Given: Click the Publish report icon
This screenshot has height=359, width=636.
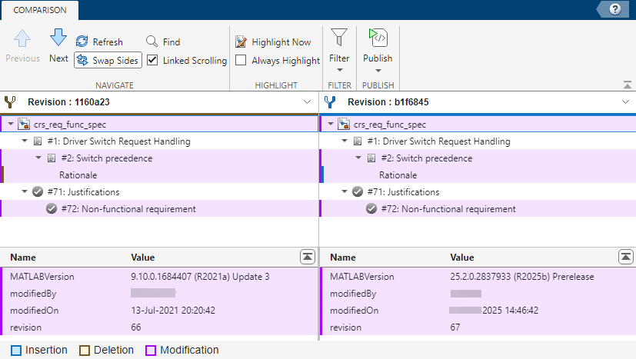Looking at the screenshot, I should tap(377, 38).
